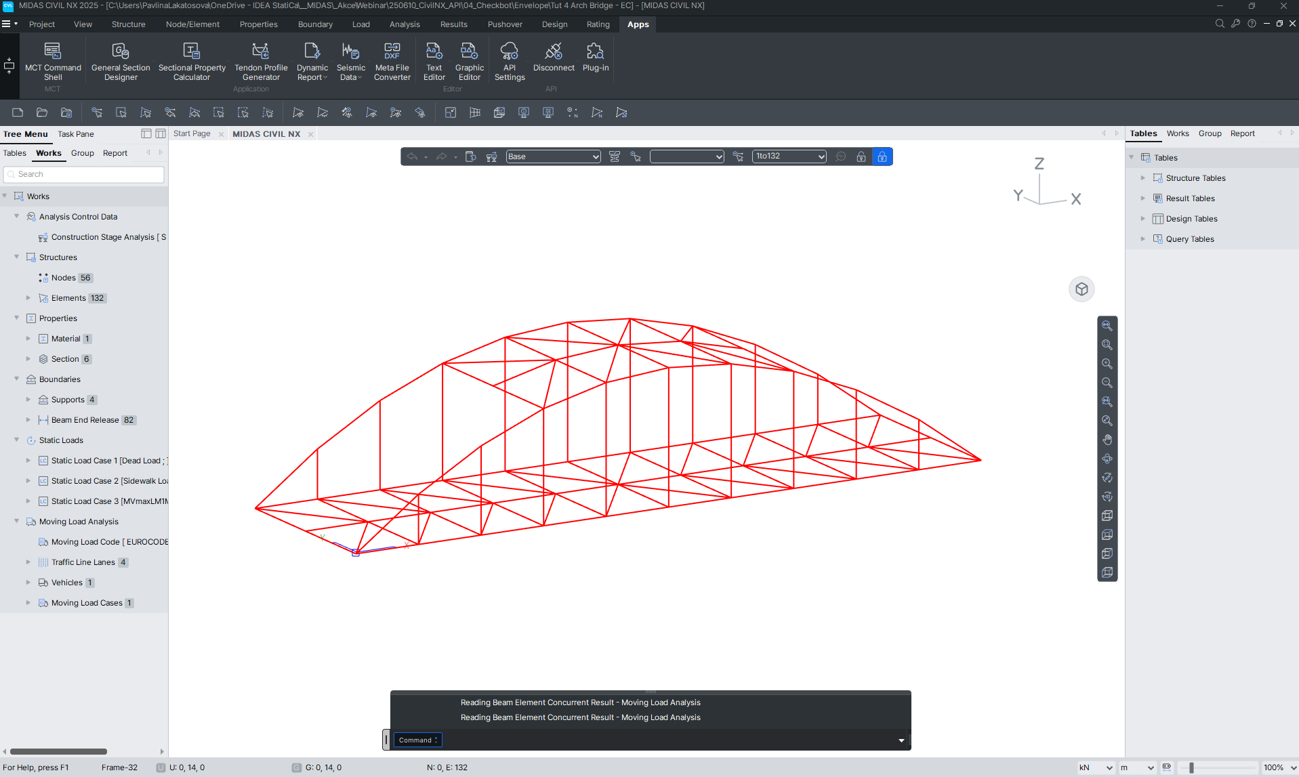This screenshot has height=777, width=1299.
Task: Toggle the blue lock button in view toolbar
Action: (x=882, y=156)
